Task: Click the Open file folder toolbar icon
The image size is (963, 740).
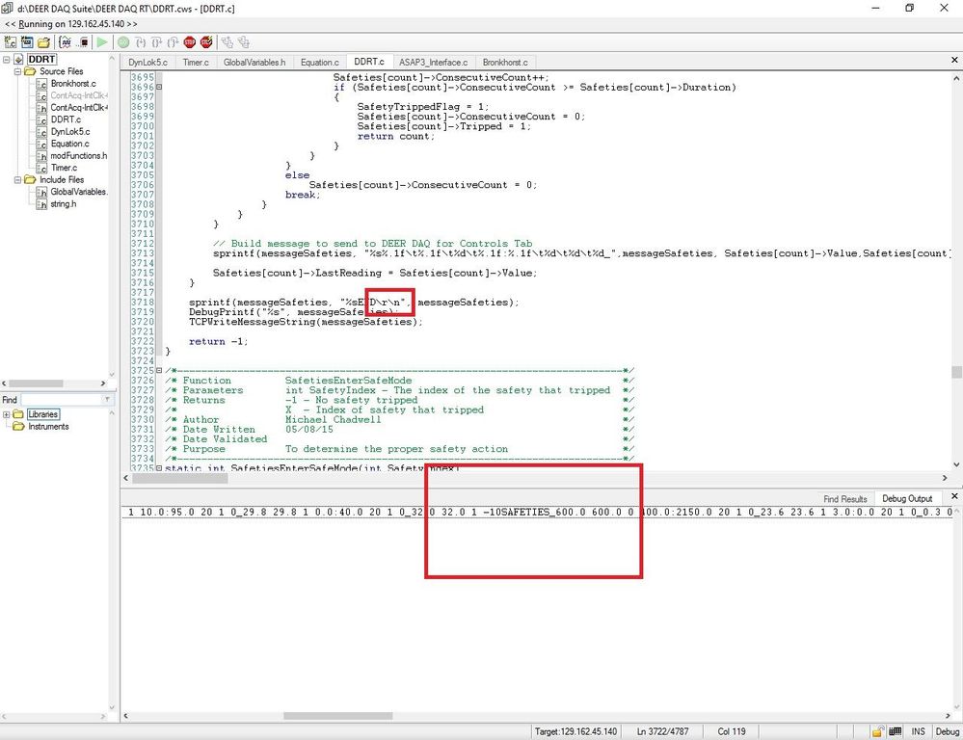Action: pos(43,42)
